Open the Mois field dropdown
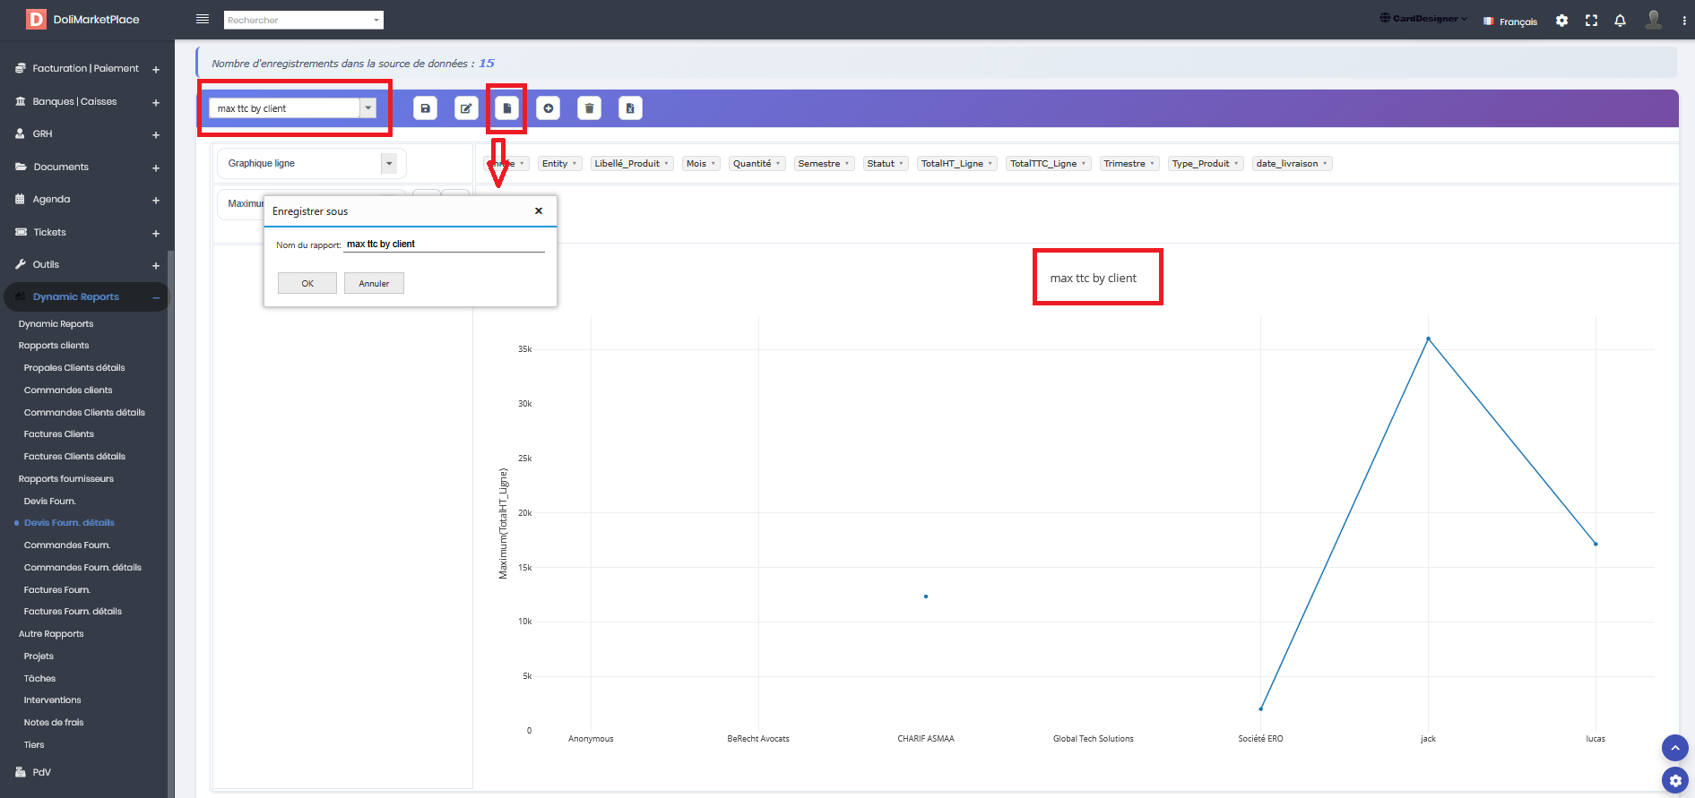The image size is (1695, 798). [x=701, y=163]
